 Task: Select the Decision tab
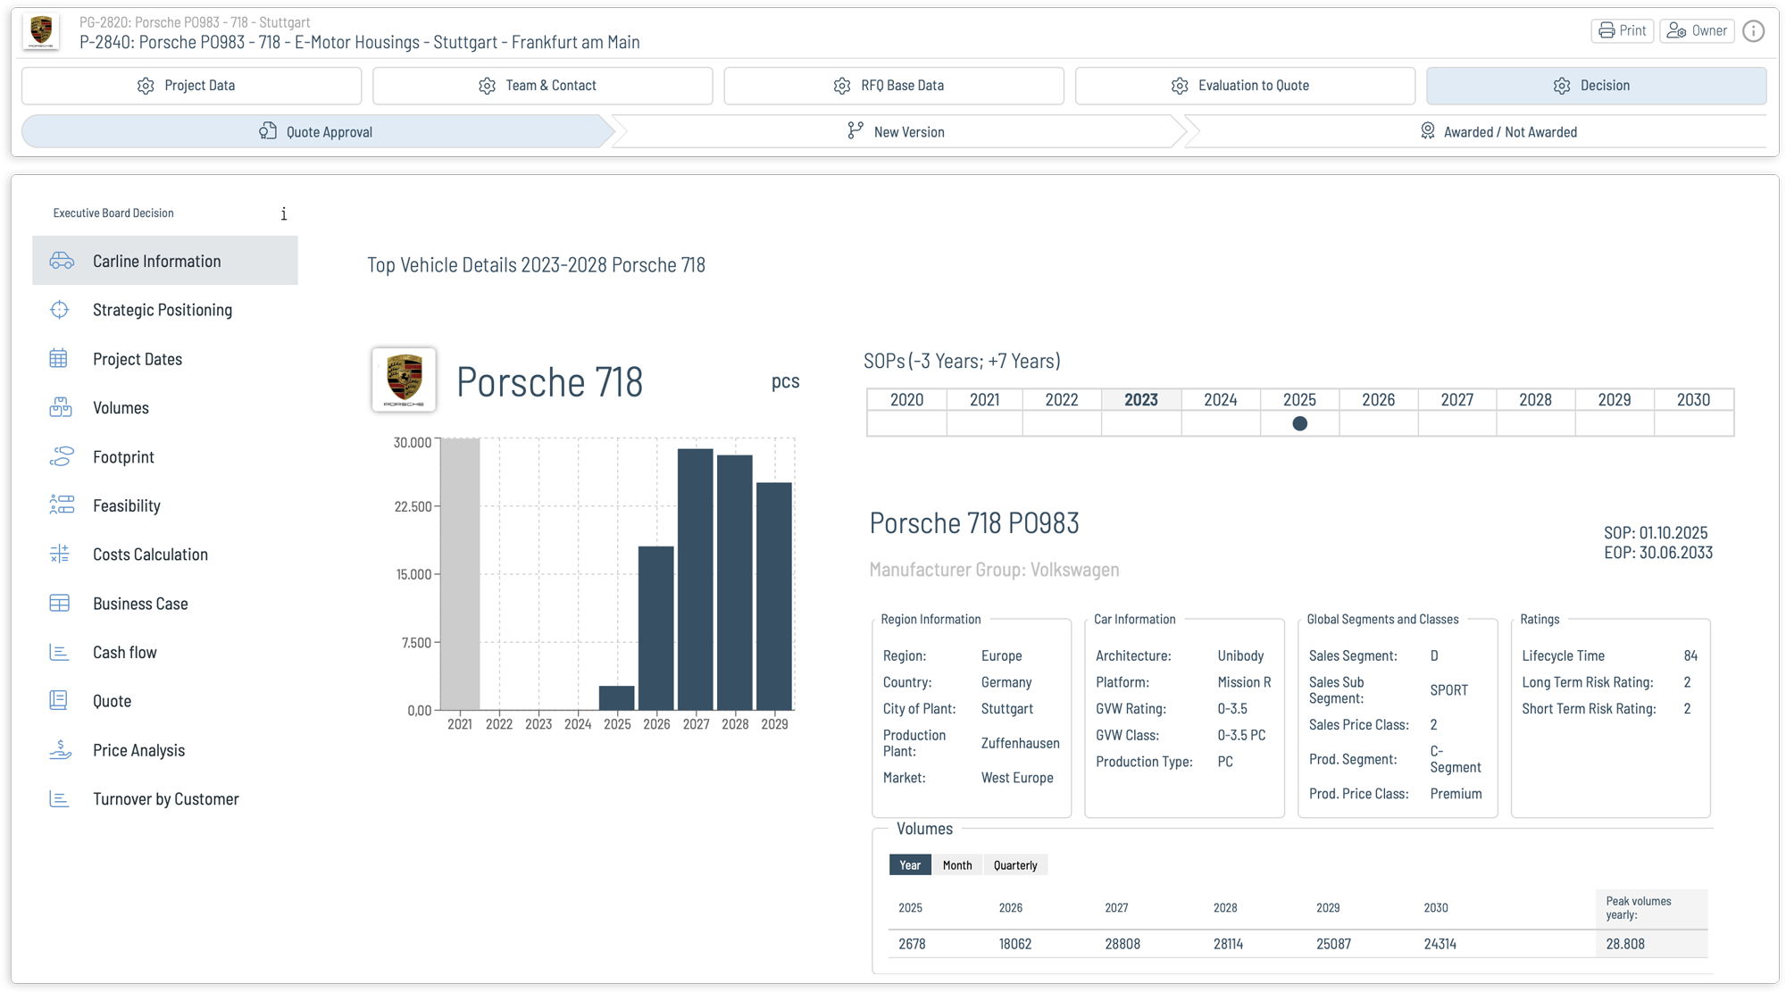1596,86
